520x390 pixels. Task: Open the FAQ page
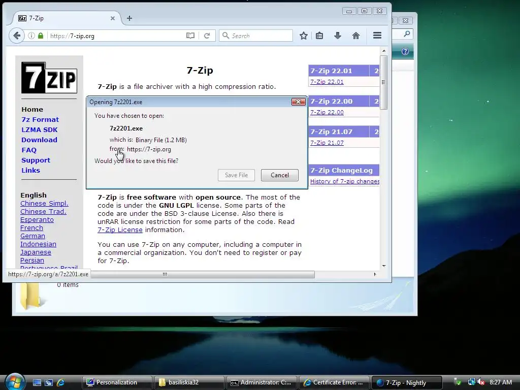click(29, 150)
